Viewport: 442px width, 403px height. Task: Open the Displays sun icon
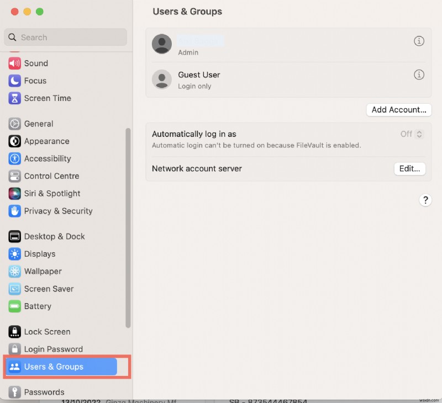[14, 254]
